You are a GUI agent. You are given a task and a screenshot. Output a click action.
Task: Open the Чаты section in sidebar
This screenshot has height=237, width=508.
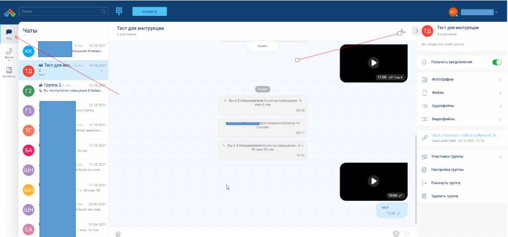click(x=9, y=34)
